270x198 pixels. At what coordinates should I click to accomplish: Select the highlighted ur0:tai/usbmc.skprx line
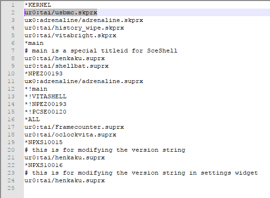tap(61, 12)
